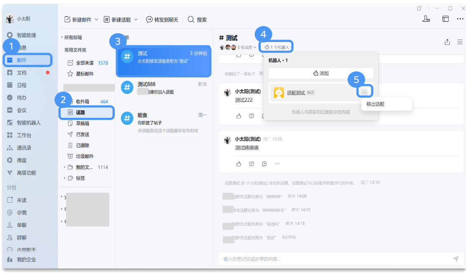Click the send arrow icon

456,259
